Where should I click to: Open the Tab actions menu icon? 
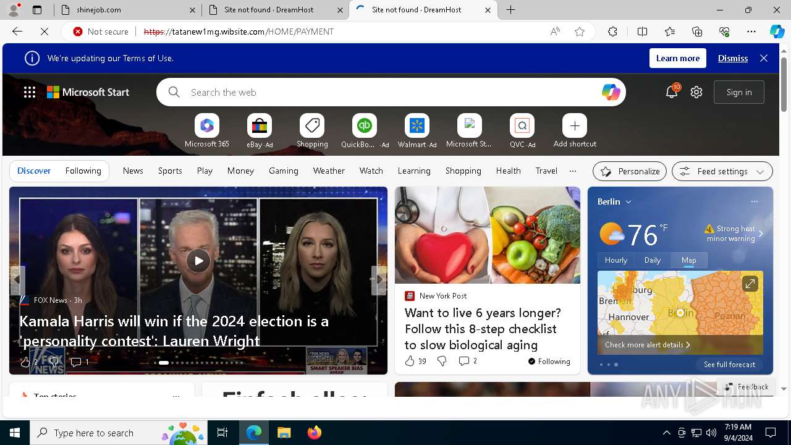(37, 10)
